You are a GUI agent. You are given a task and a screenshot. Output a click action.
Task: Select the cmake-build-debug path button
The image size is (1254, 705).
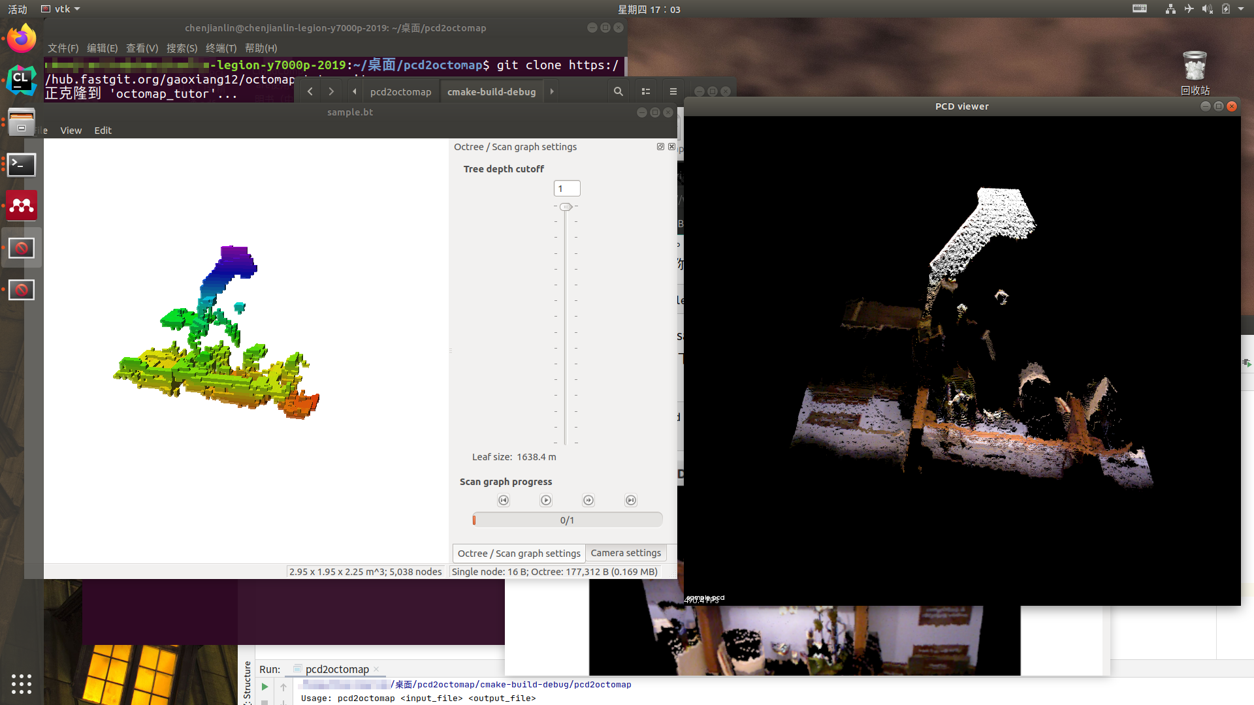[x=491, y=92]
